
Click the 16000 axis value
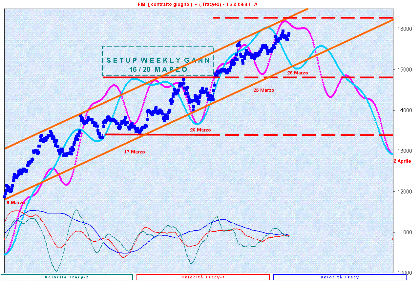click(x=405, y=29)
